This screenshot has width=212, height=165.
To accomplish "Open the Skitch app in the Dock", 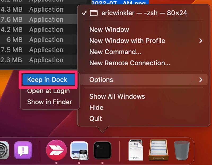I will (56, 150).
